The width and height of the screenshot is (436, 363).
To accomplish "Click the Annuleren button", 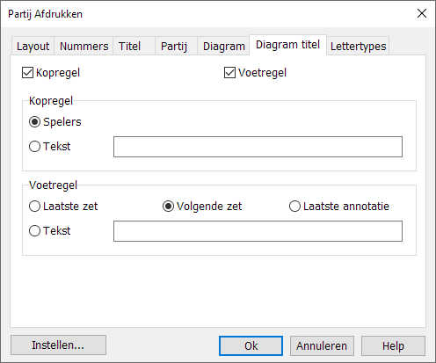I will pyautogui.click(x=322, y=345).
